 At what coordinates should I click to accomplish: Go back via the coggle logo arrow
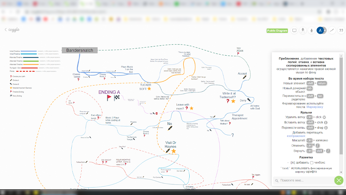(6, 29)
